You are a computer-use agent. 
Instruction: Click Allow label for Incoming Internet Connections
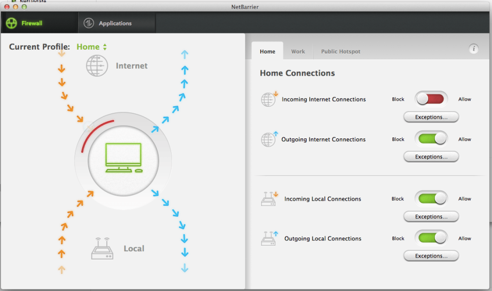coord(464,99)
